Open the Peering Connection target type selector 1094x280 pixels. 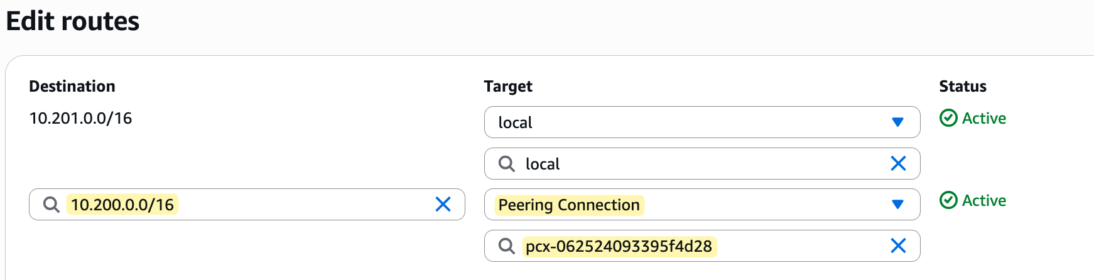[702, 205]
